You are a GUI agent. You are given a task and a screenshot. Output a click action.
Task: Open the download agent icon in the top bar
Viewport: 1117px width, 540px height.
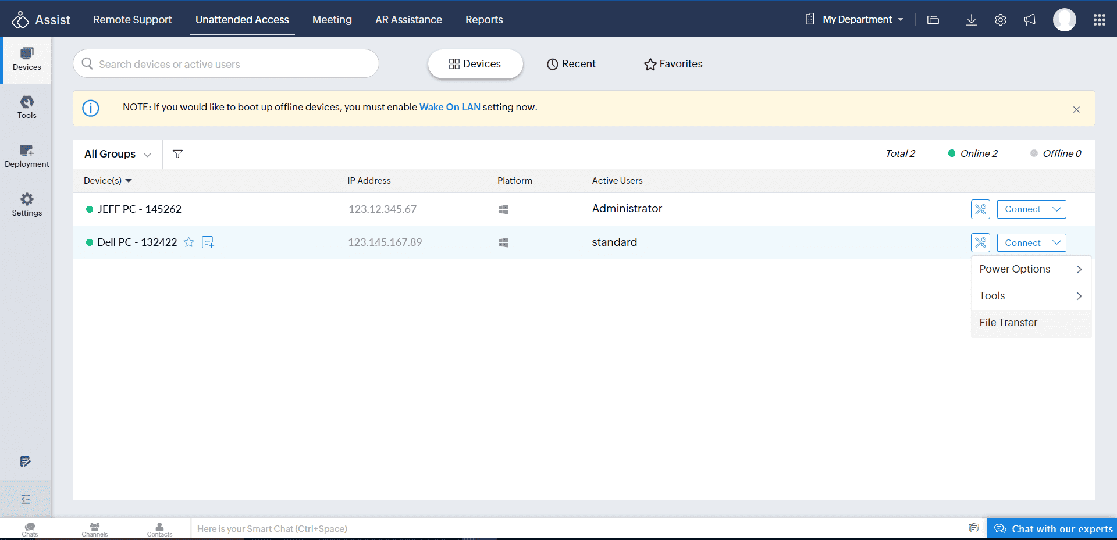click(971, 19)
